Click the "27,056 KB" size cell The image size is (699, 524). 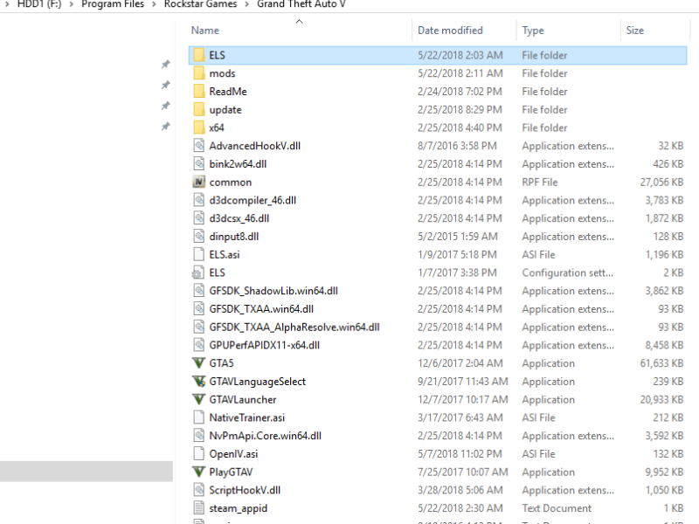pyautogui.click(x=661, y=183)
